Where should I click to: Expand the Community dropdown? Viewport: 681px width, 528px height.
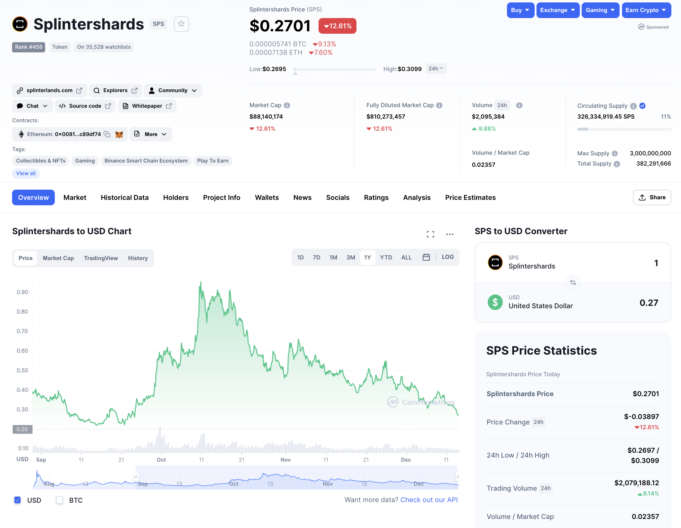[x=173, y=90]
